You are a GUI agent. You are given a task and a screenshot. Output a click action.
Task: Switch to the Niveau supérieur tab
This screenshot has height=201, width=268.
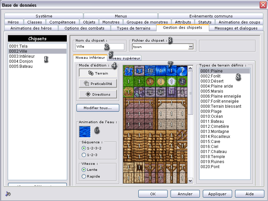click(125, 58)
